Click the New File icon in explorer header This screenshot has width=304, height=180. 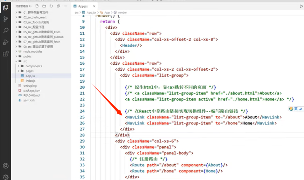[x=37, y=6]
